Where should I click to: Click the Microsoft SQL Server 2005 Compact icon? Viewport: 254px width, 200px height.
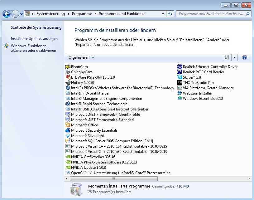tap(68, 141)
